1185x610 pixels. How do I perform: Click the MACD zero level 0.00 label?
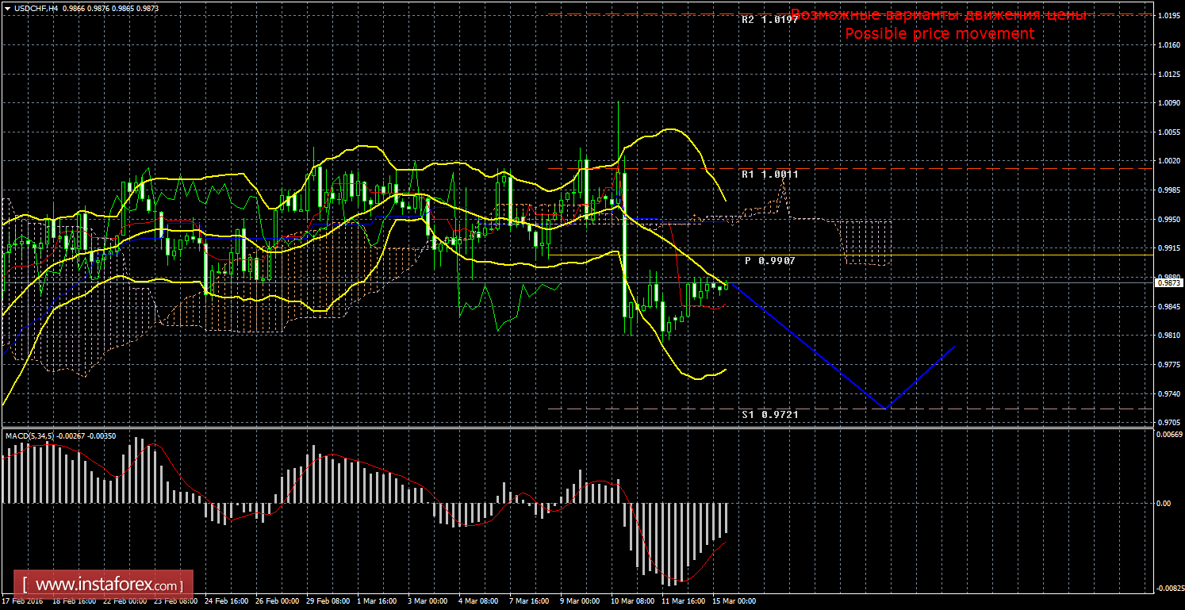1163,503
